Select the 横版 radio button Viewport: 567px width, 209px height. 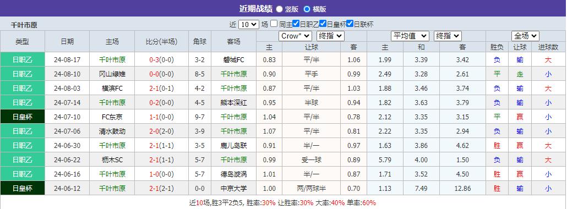pos(307,9)
